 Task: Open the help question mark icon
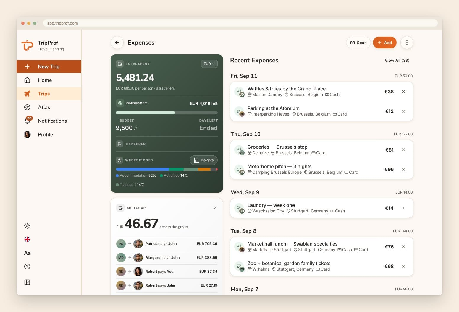[27, 266]
